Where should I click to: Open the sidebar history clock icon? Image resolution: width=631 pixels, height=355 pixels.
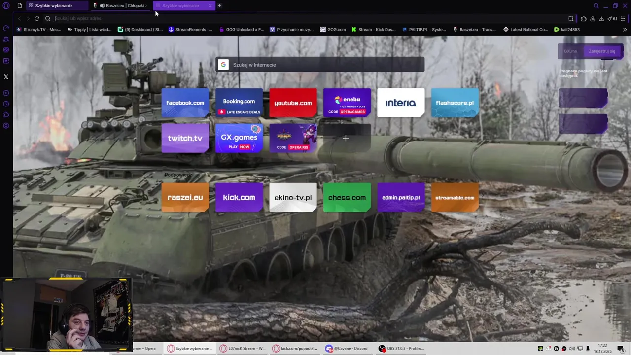6,104
